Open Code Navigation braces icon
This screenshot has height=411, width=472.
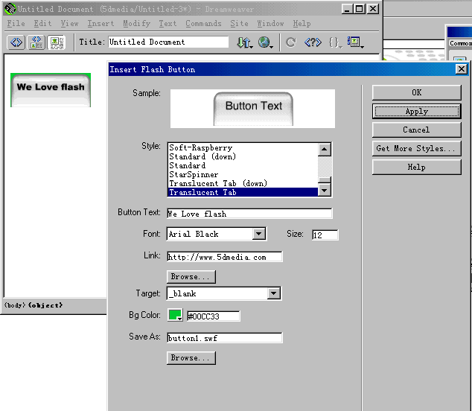tap(335, 42)
